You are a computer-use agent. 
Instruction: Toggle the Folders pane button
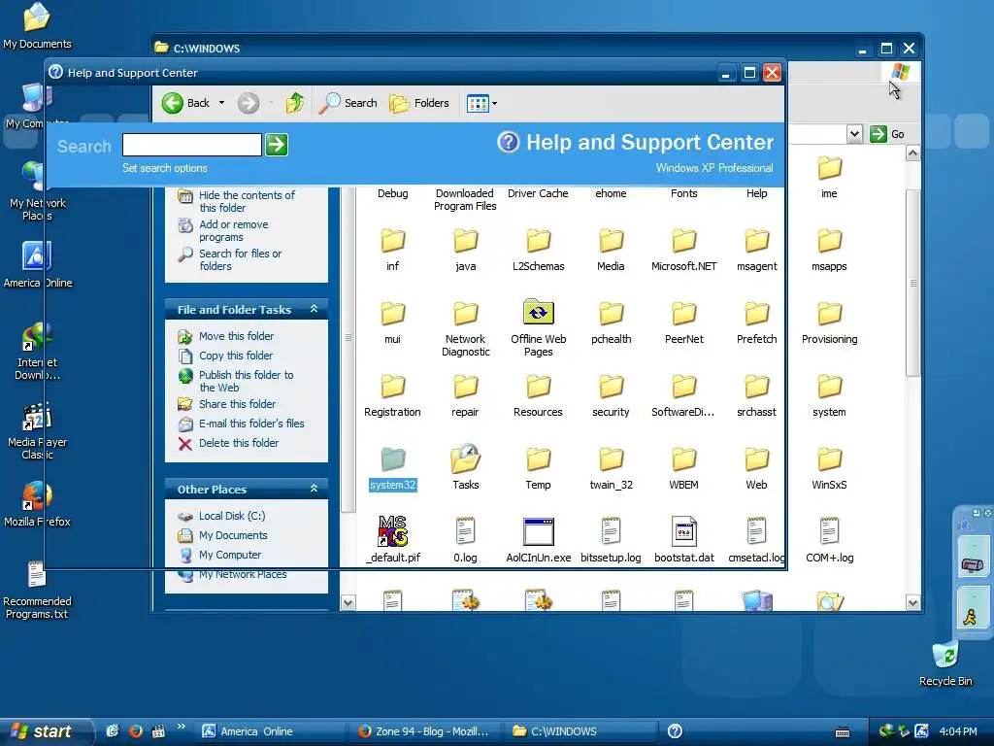(419, 103)
